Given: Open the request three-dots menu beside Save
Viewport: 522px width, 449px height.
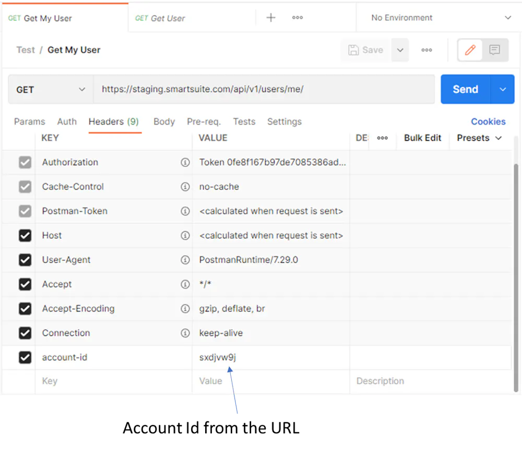Looking at the screenshot, I should [x=426, y=50].
